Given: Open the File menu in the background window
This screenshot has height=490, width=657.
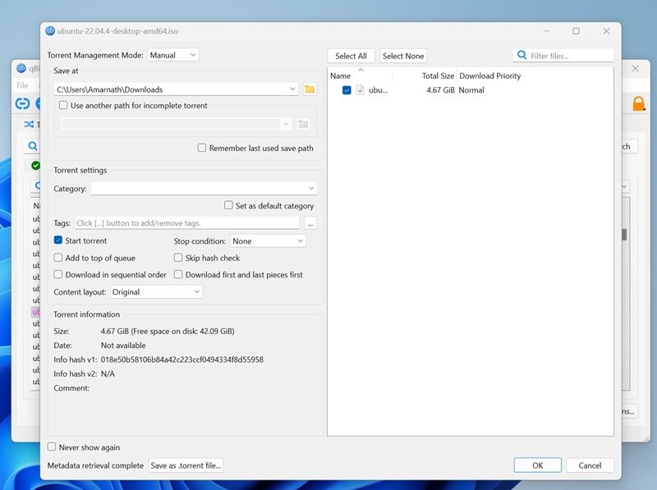Looking at the screenshot, I should click(22, 85).
